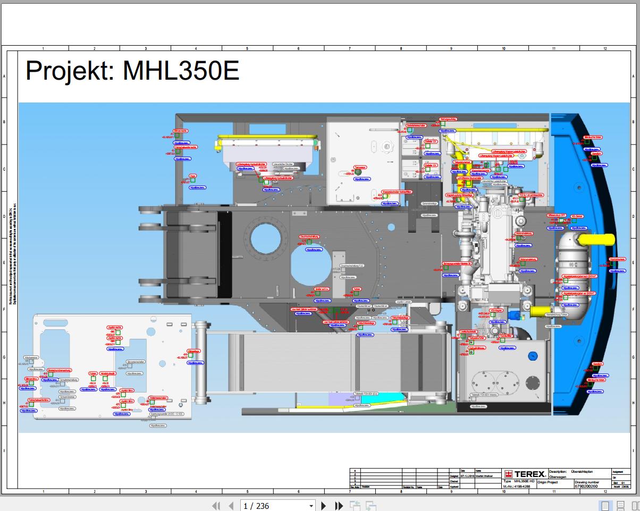
Task: Open blue link under Tanksensor
Action: (363, 180)
